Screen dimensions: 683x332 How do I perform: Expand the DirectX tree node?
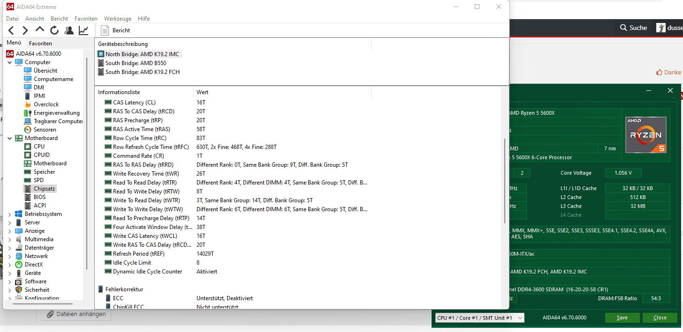[x=10, y=265]
